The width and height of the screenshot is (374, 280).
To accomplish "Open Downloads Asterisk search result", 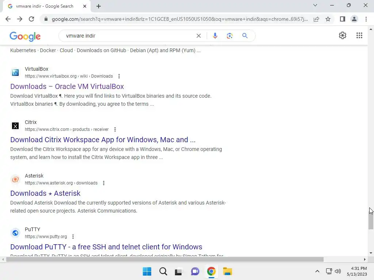I will pos(45,193).
